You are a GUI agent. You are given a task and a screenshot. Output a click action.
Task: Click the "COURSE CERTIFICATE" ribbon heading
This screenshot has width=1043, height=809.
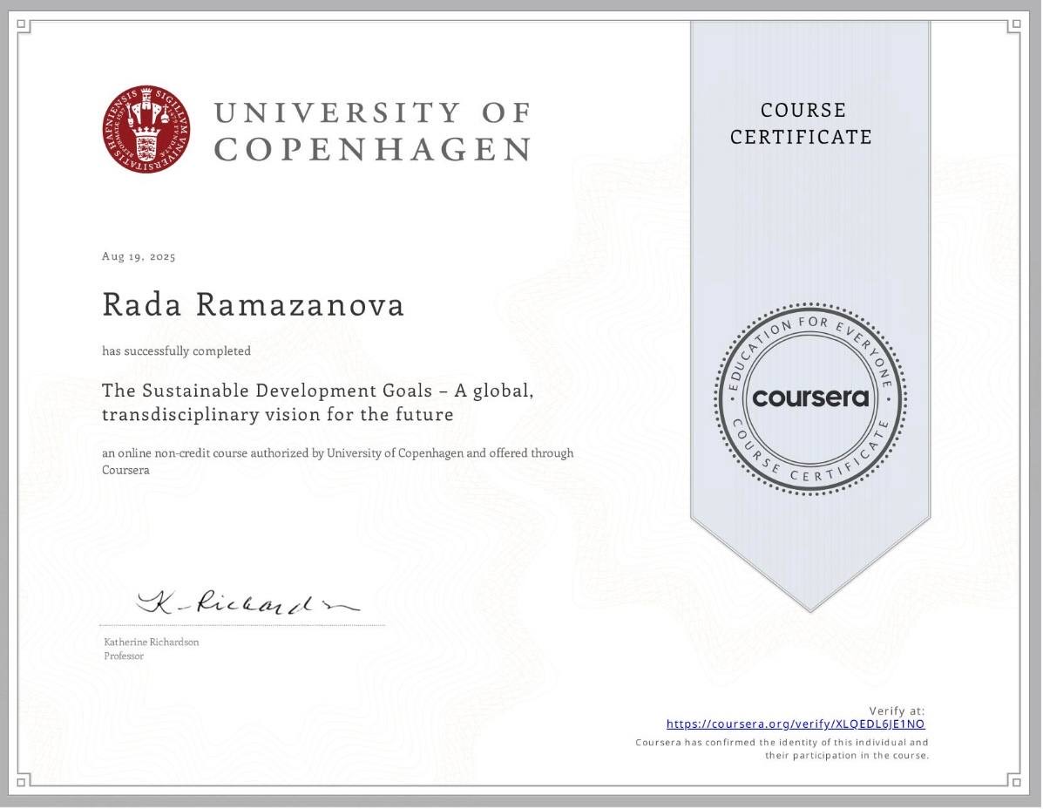click(x=801, y=124)
